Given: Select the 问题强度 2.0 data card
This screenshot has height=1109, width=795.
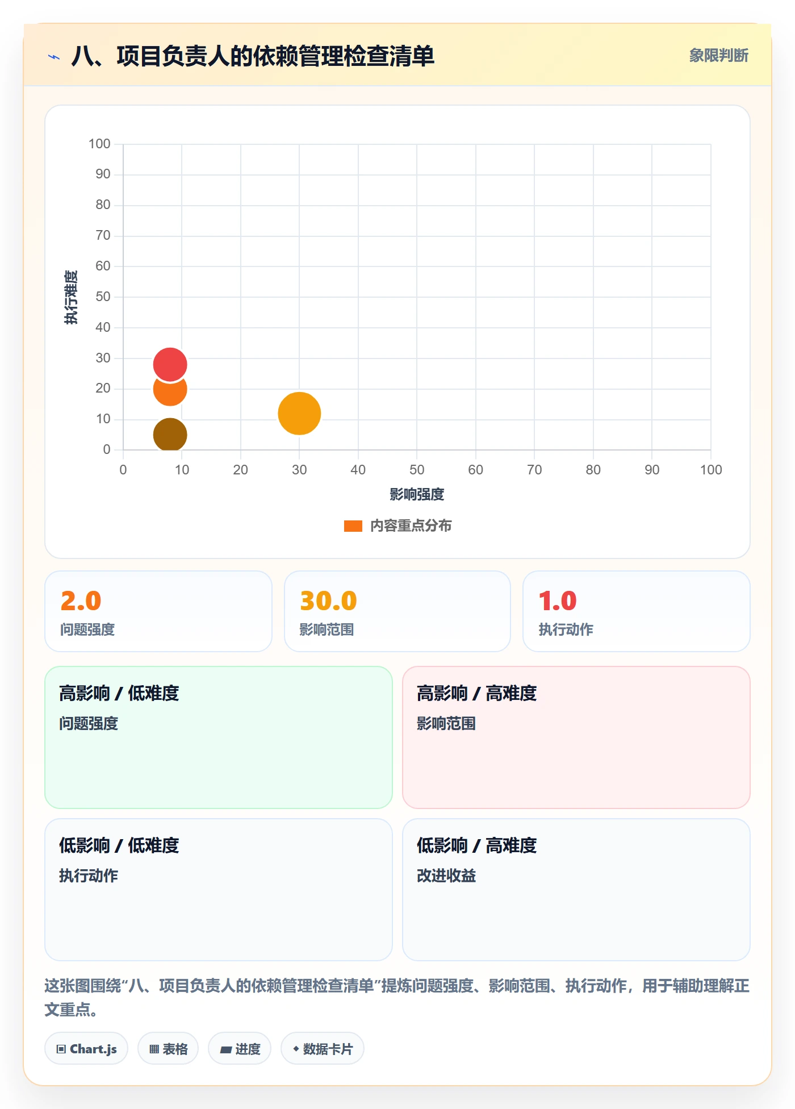Looking at the screenshot, I should (158, 611).
